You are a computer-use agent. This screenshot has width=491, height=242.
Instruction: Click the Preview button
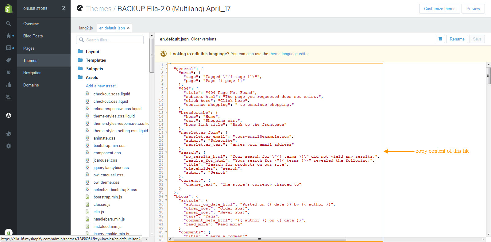473,9
